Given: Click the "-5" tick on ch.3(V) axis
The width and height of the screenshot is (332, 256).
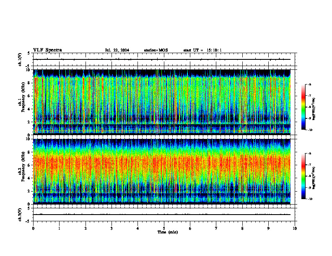Looking at the screenshot, I should [x=29, y=221].
